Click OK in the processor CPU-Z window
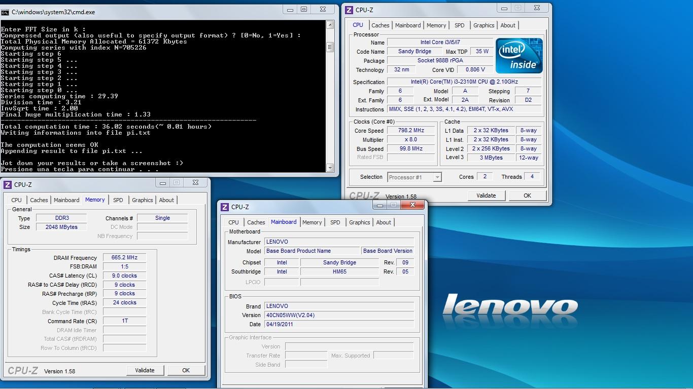The image size is (693, 389). pos(527,196)
